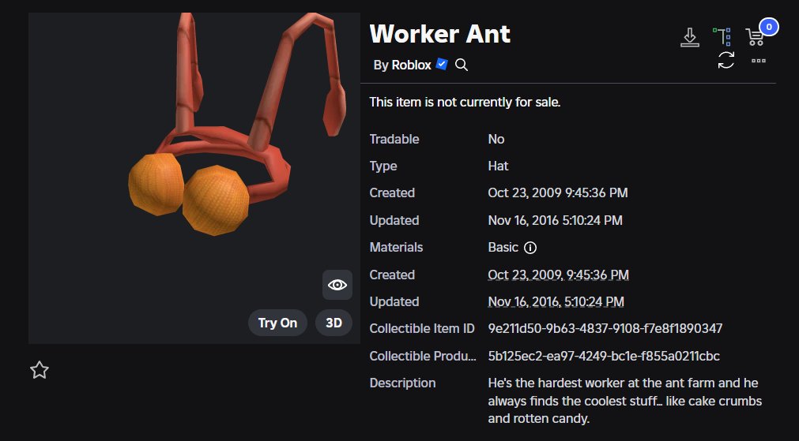Open the three-dot more options menu
This screenshot has height=441, width=799.
pyautogui.click(x=759, y=61)
